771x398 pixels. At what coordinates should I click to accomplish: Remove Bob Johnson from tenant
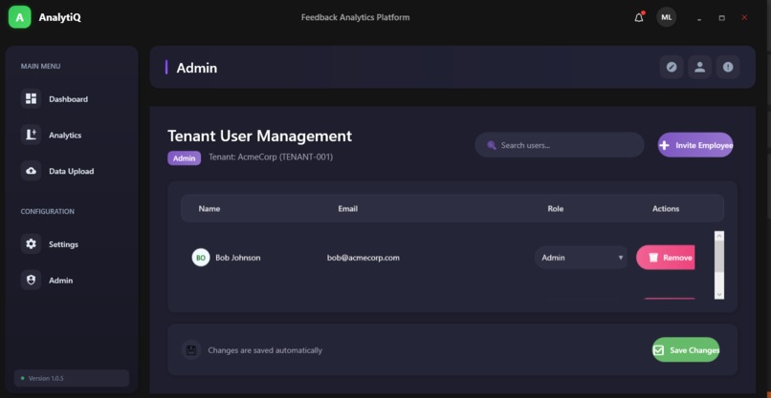point(665,258)
